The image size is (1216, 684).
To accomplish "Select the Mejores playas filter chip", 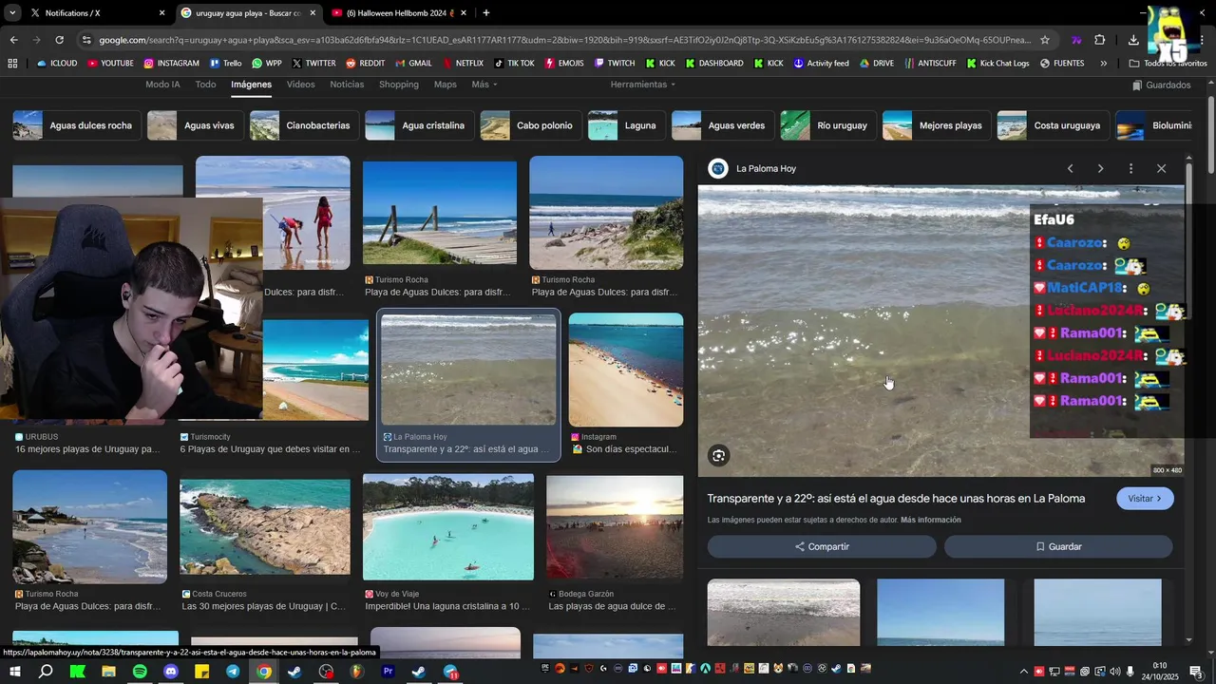I will pos(937,125).
